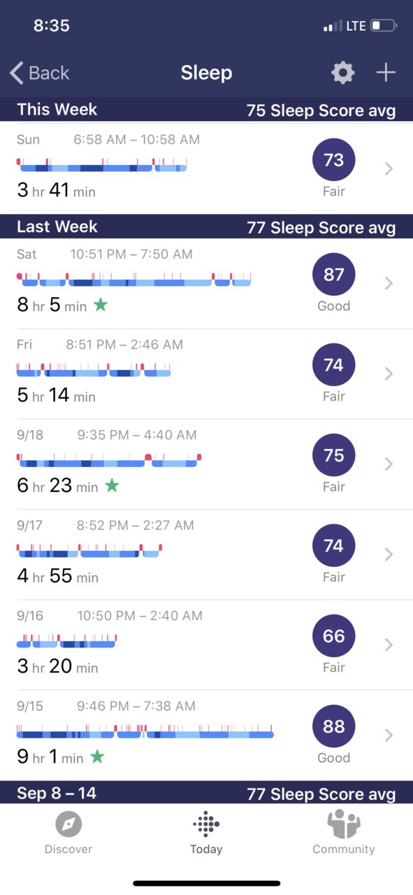Screen dimensions: 413x895
Task: Tap the 73 sleep score circle
Action: point(334,160)
